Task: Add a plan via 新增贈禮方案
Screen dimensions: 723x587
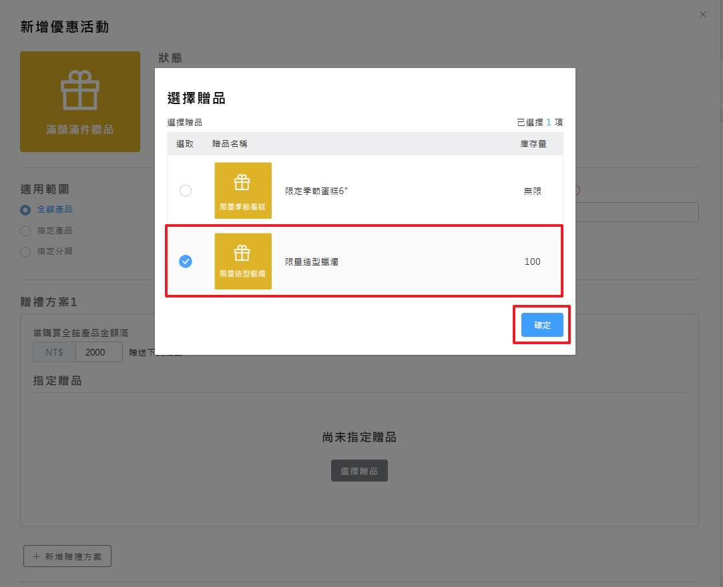Action: [x=67, y=556]
